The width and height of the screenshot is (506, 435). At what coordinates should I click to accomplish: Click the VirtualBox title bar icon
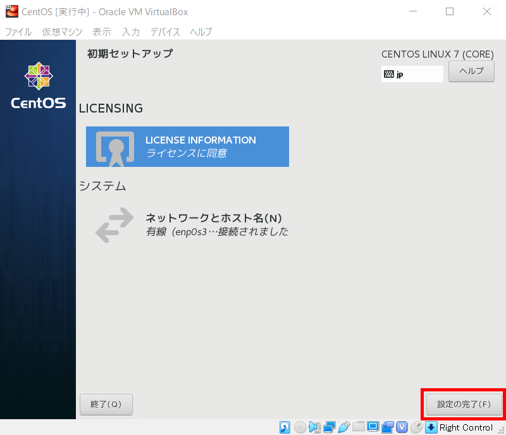click(12, 11)
